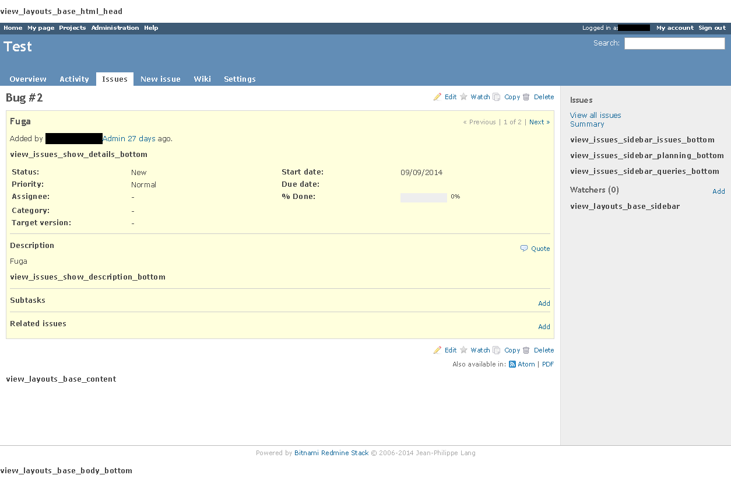Click inside the Search input box

(674, 43)
